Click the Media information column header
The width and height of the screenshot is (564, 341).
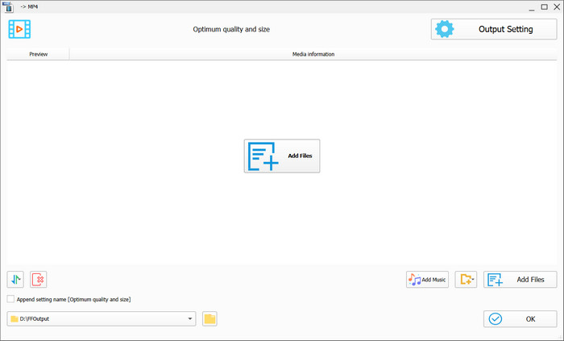(x=313, y=54)
